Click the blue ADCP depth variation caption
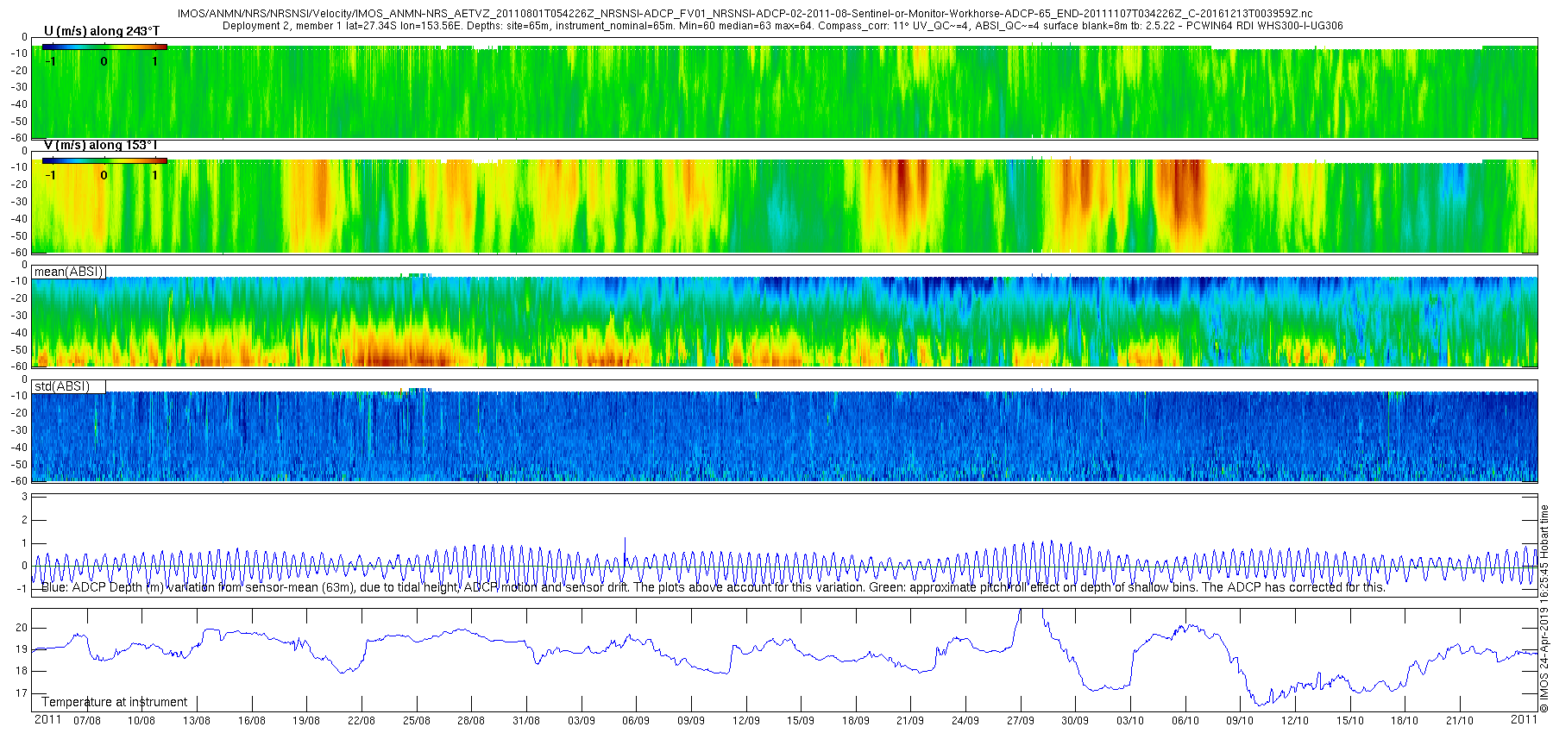Screen dimensions: 1553x733 click(714, 587)
